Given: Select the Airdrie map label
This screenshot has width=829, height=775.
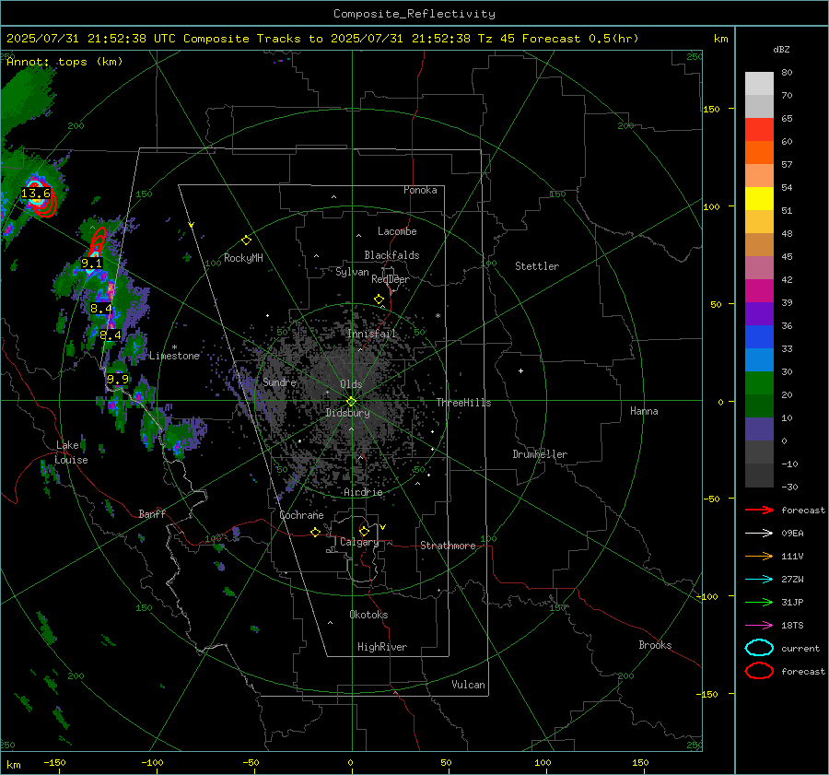Looking at the screenshot, I should tap(363, 492).
